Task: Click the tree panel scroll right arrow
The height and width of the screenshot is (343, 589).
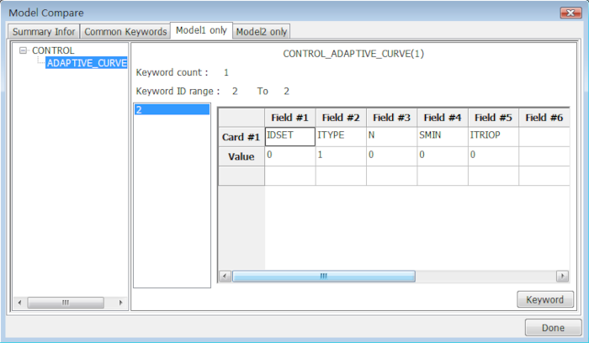Action: [120, 303]
